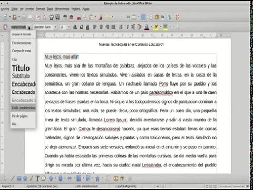
Task: Click the font size field
Action: pos(63,27)
